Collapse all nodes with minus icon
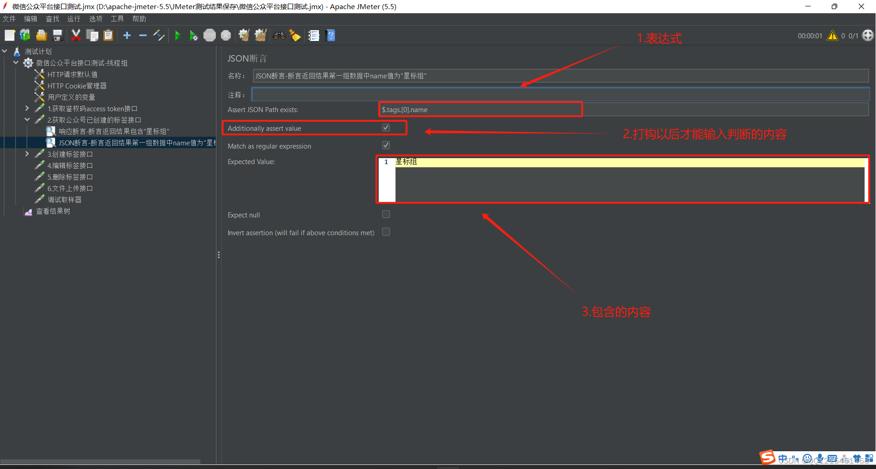 coord(143,36)
